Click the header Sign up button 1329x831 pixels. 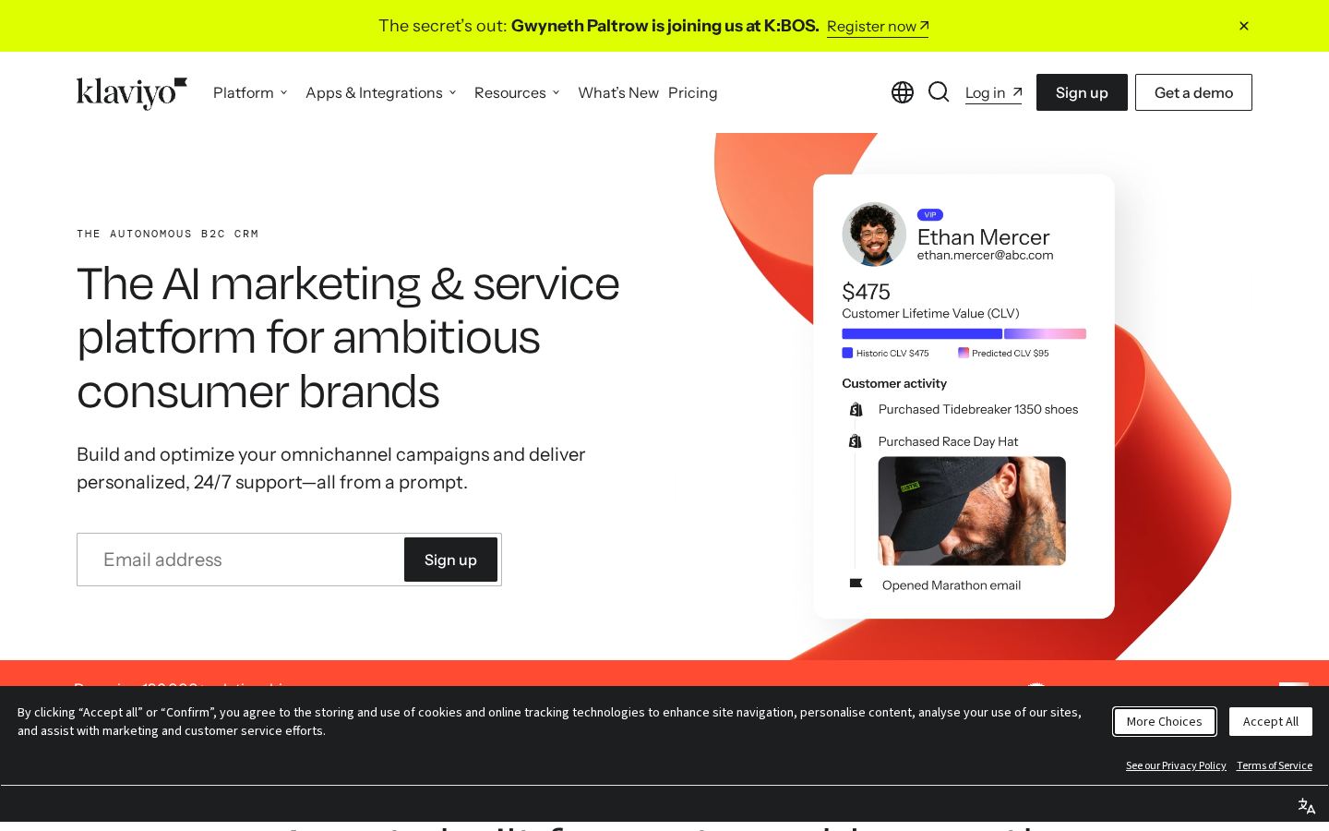tap(1082, 92)
